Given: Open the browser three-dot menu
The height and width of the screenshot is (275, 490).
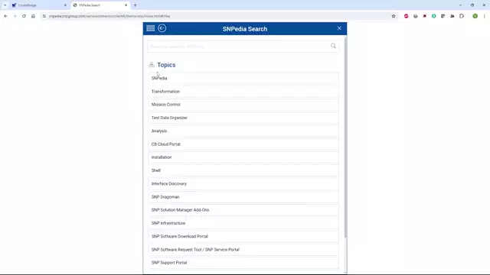Looking at the screenshot, I should tap(485, 16).
